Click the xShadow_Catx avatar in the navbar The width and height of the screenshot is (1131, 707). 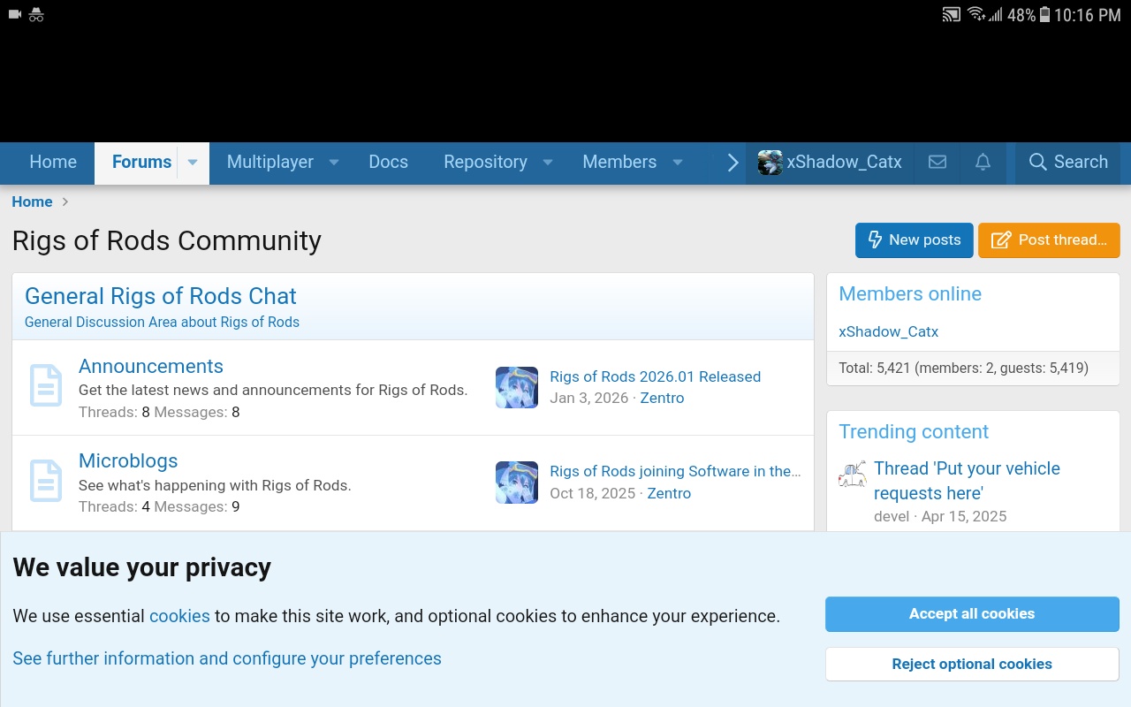pyautogui.click(x=770, y=163)
